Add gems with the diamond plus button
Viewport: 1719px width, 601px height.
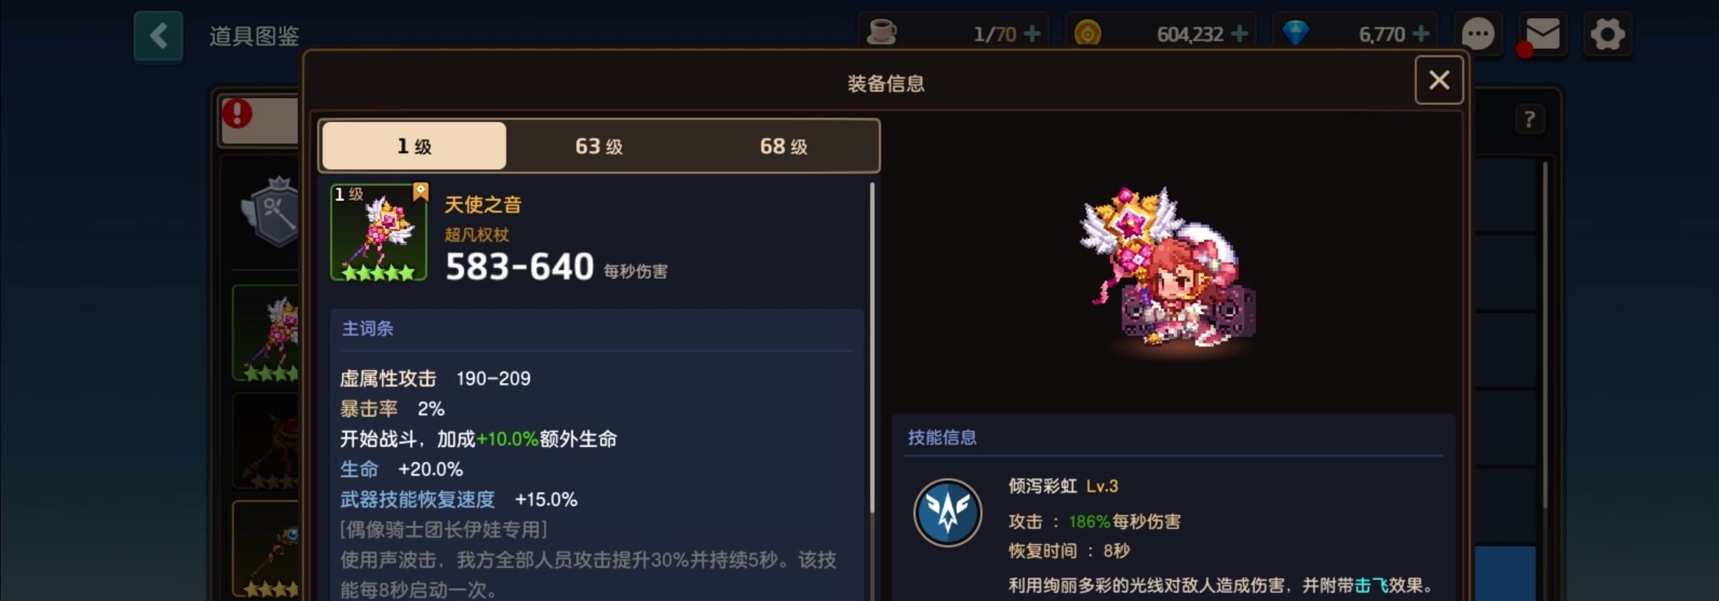1421,34
